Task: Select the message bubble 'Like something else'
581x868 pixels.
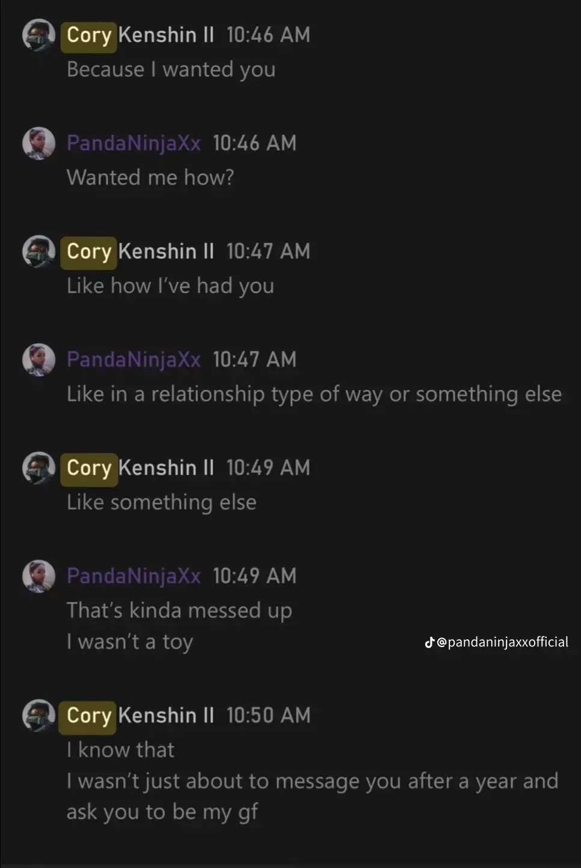Action: click(x=161, y=502)
